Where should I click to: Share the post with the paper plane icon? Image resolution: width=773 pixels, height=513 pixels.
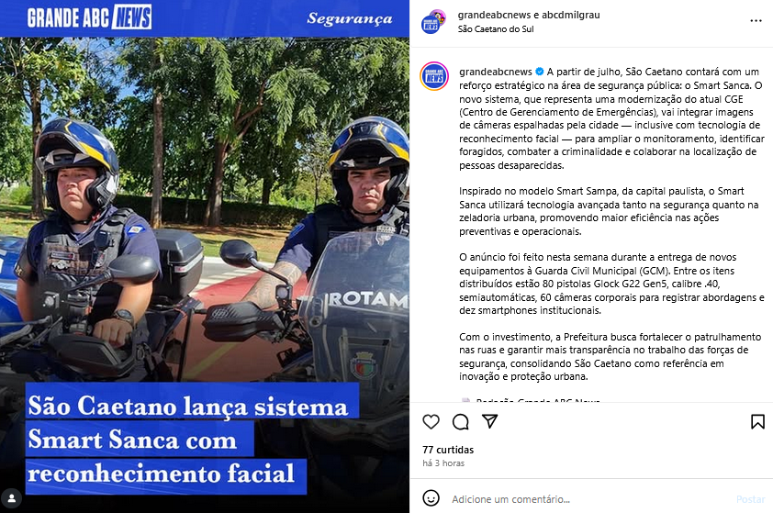click(x=489, y=421)
